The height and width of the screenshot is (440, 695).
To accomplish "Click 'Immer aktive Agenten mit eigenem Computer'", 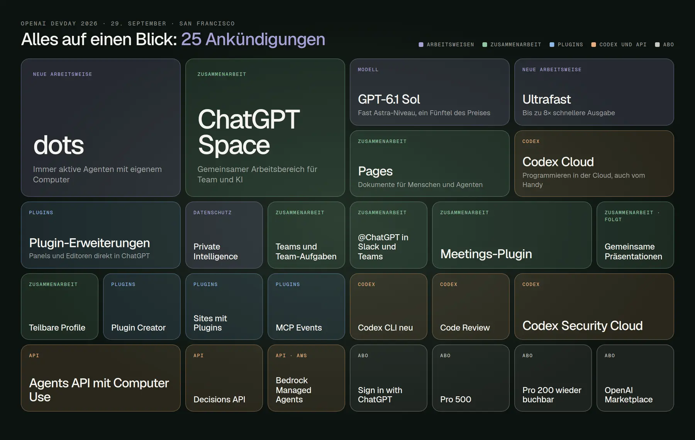I will (97, 174).
